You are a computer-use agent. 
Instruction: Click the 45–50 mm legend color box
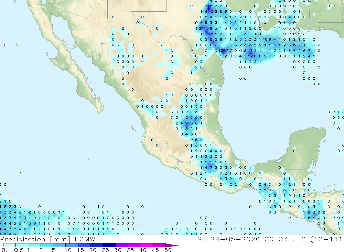pos(160,245)
